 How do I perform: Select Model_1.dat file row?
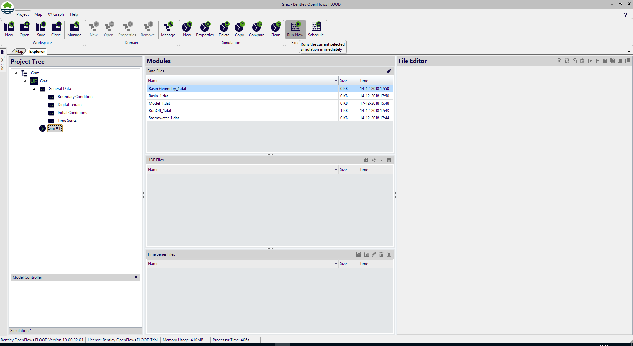(x=270, y=103)
